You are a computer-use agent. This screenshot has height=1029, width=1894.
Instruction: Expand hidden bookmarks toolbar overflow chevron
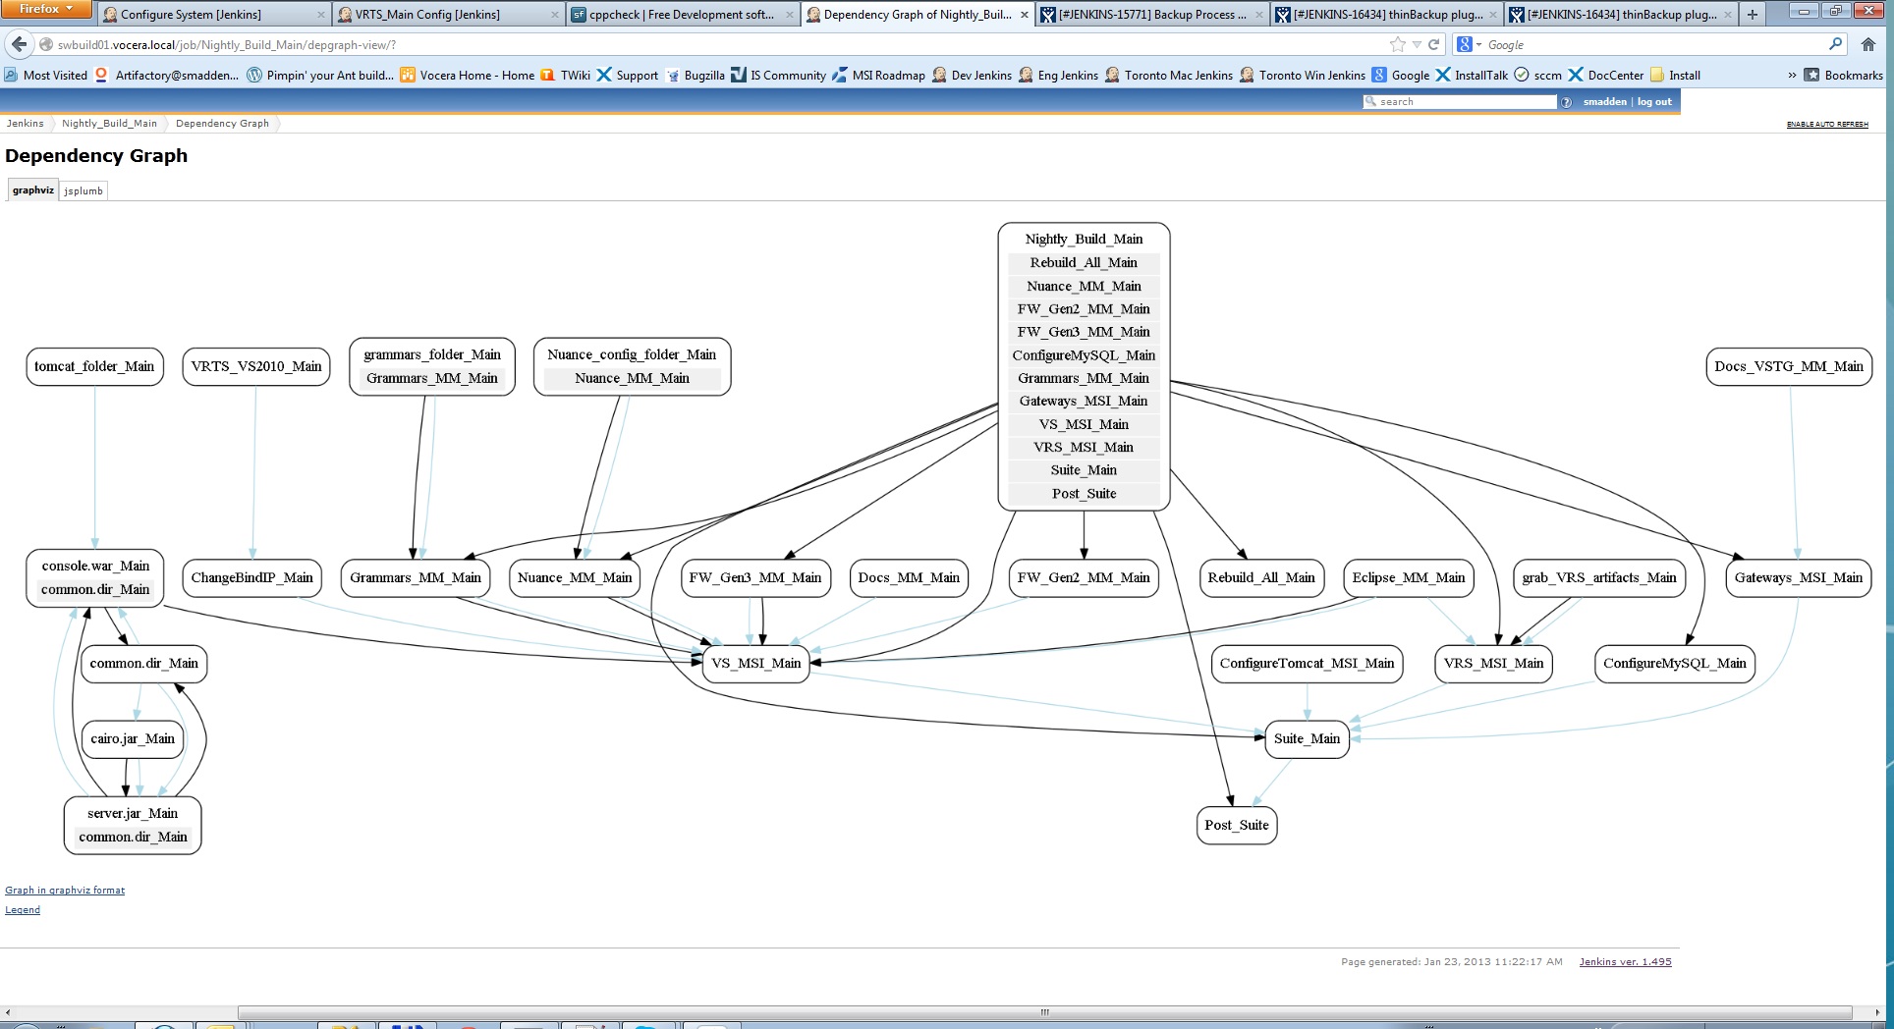click(x=1792, y=75)
